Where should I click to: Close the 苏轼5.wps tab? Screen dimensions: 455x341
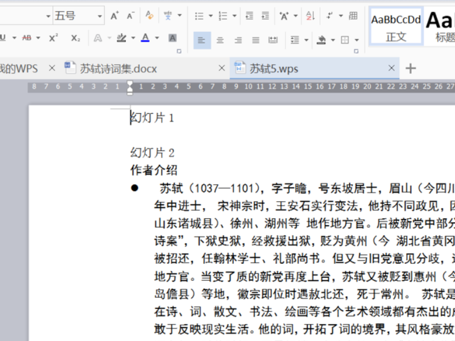(x=391, y=68)
